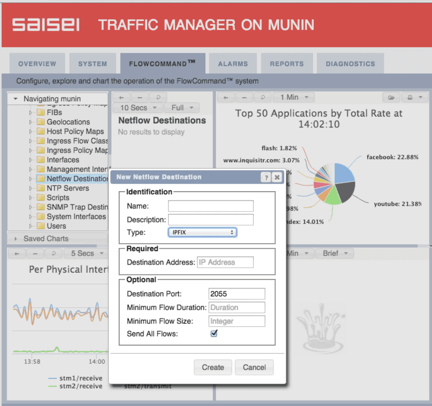Click refresh icon in Top 50 Applications chart toolbar
Viewport: 432px width, 406px height.
click(262, 98)
